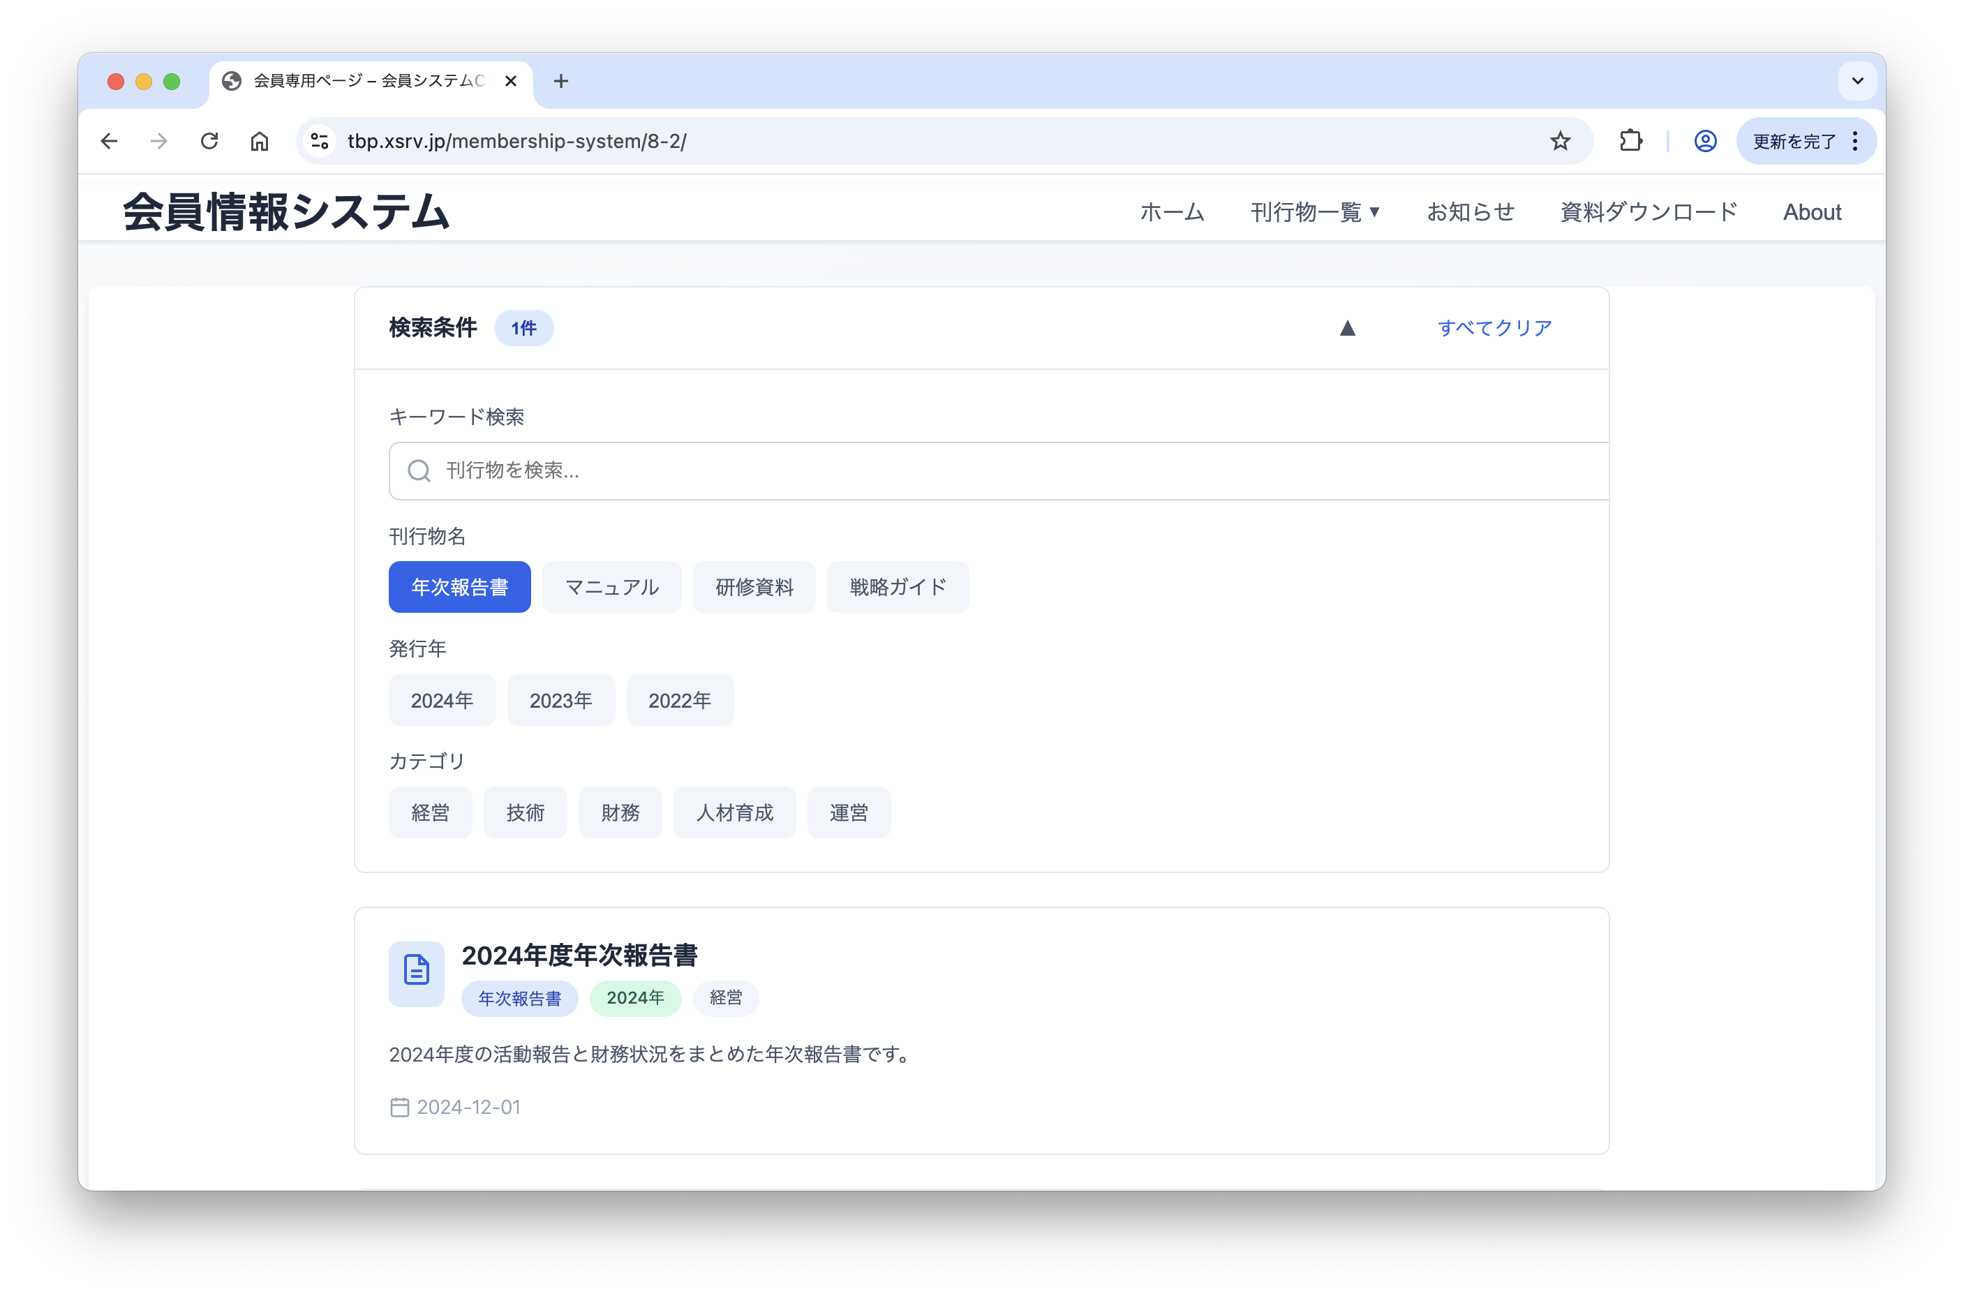1964x1294 pixels.
Task: Open the browser chevron menu at top right
Action: 1857,81
